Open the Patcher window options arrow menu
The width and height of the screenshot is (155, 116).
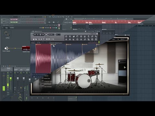[x=2, y=25]
